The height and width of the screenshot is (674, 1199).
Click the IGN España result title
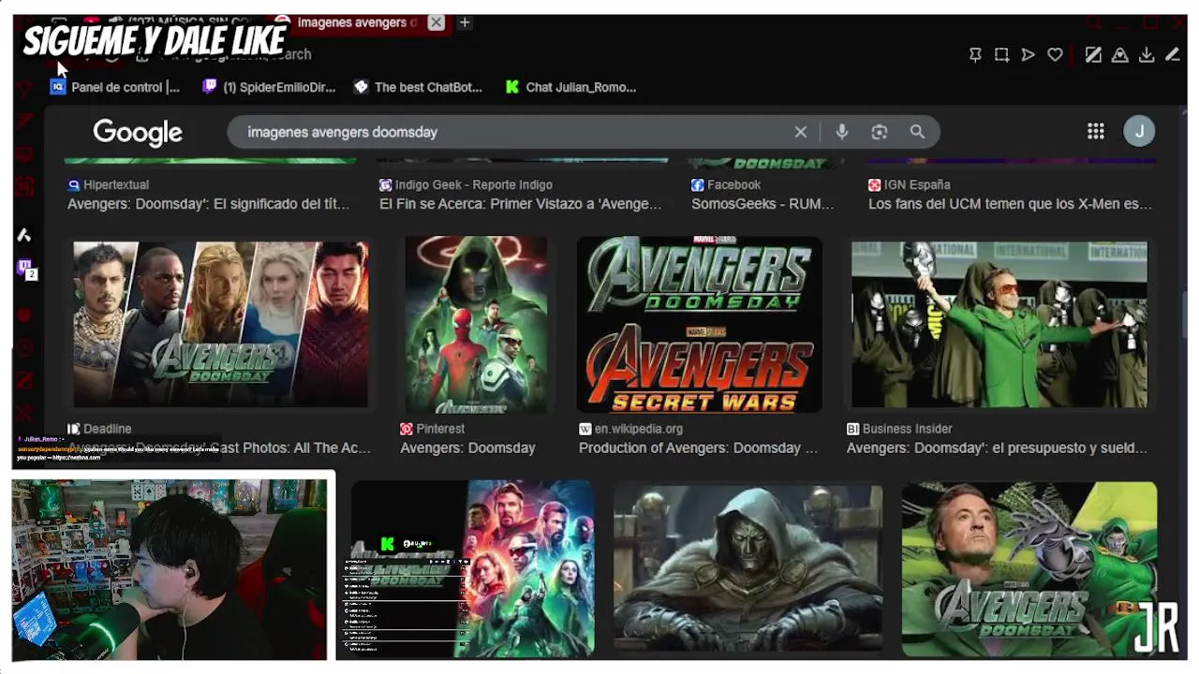pyautogui.click(x=1010, y=204)
